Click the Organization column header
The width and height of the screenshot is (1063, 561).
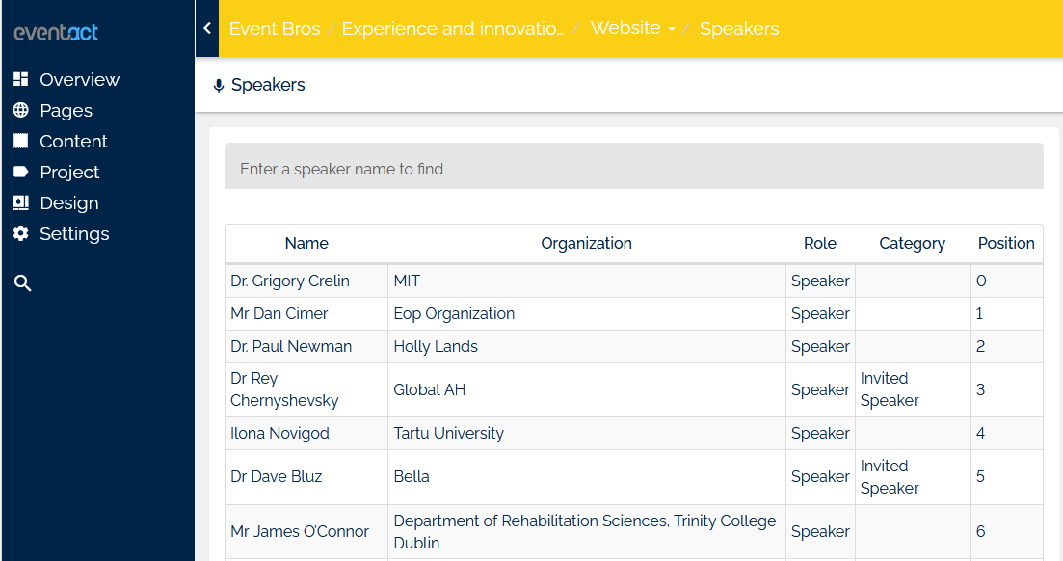click(586, 243)
